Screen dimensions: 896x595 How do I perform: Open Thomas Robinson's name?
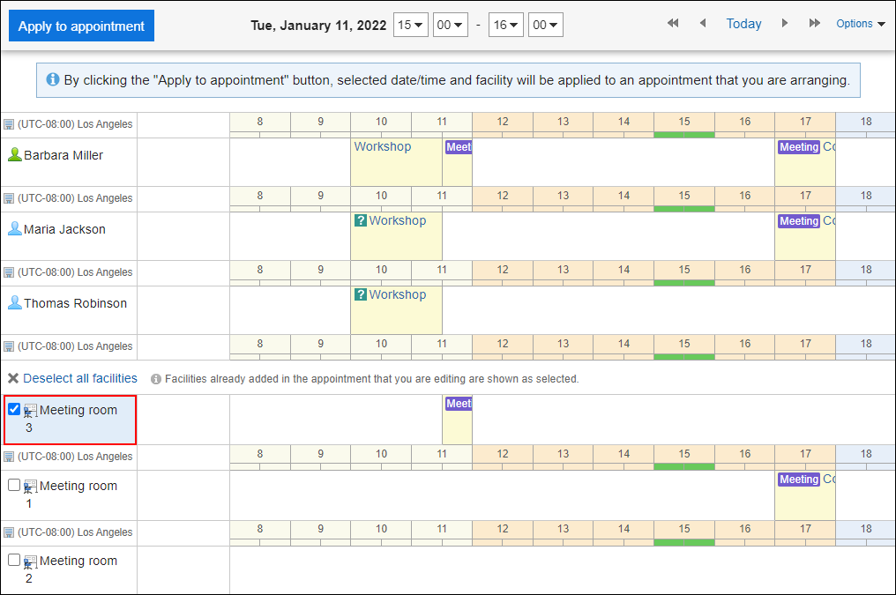click(x=76, y=303)
